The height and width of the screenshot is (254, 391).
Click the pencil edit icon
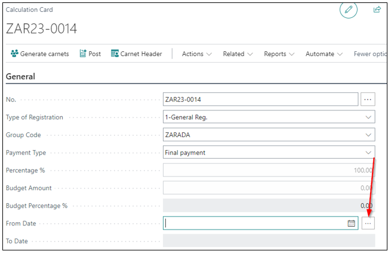tap(348, 10)
